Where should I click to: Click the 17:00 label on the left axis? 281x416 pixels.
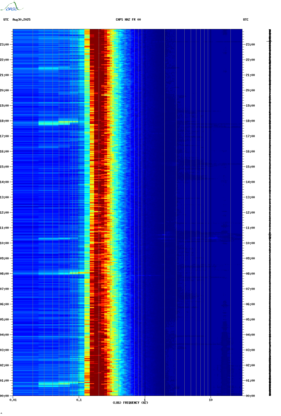point(4,136)
